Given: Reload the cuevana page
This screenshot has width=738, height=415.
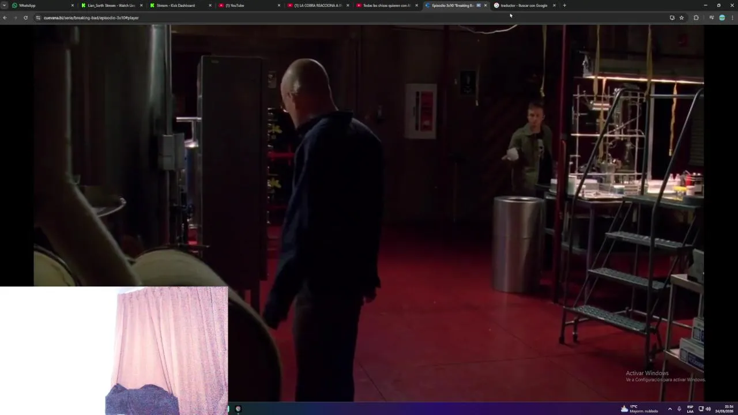Looking at the screenshot, I should tap(25, 18).
